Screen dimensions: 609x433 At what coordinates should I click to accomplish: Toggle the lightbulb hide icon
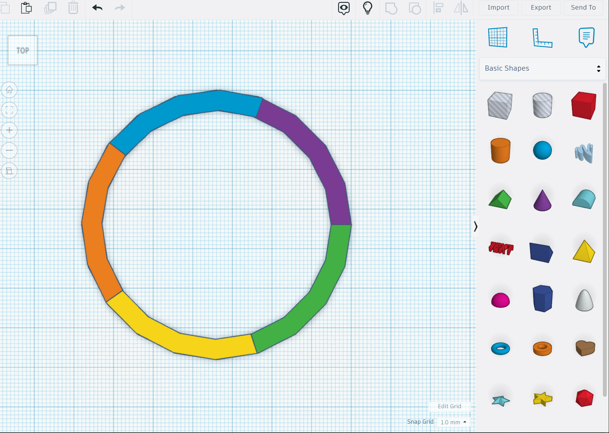(367, 8)
